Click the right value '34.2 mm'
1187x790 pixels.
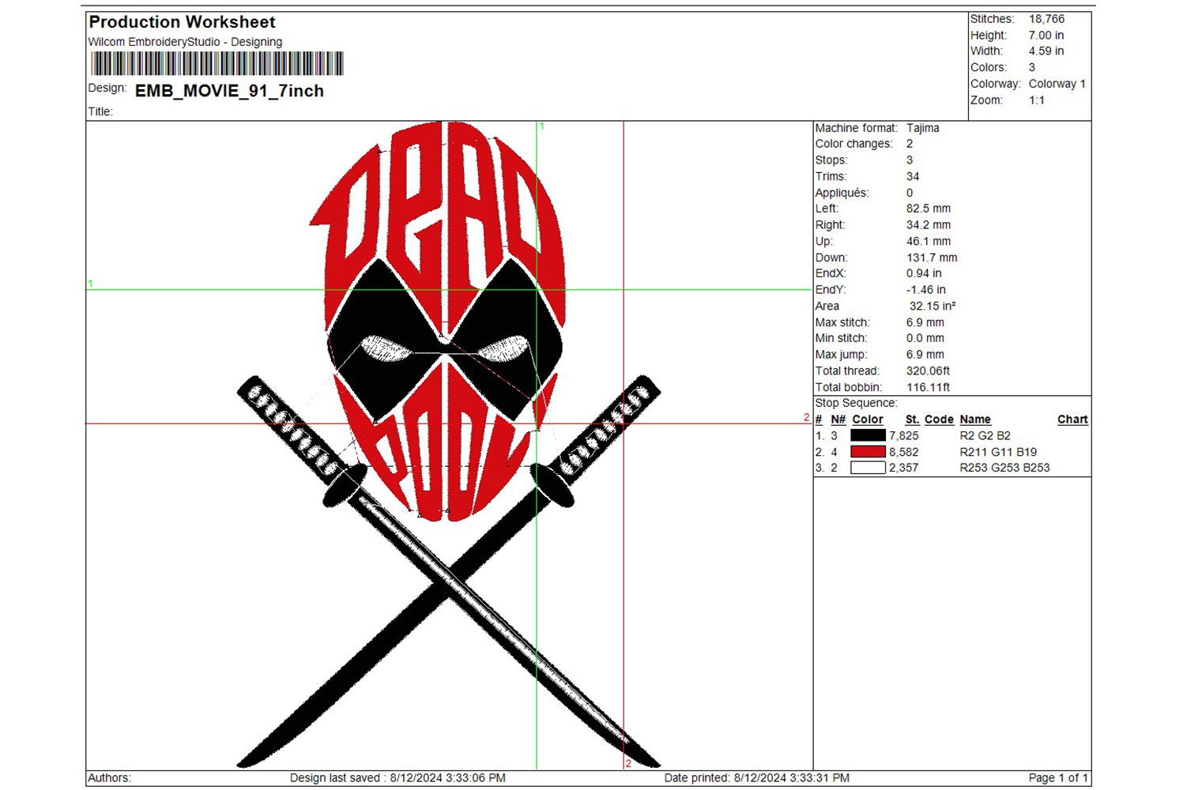(929, 225)
